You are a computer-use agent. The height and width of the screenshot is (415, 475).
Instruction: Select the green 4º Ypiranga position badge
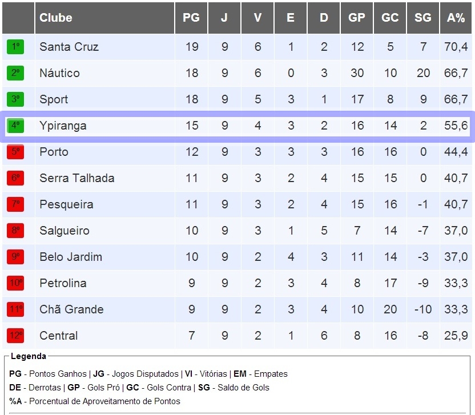[15, 126]
